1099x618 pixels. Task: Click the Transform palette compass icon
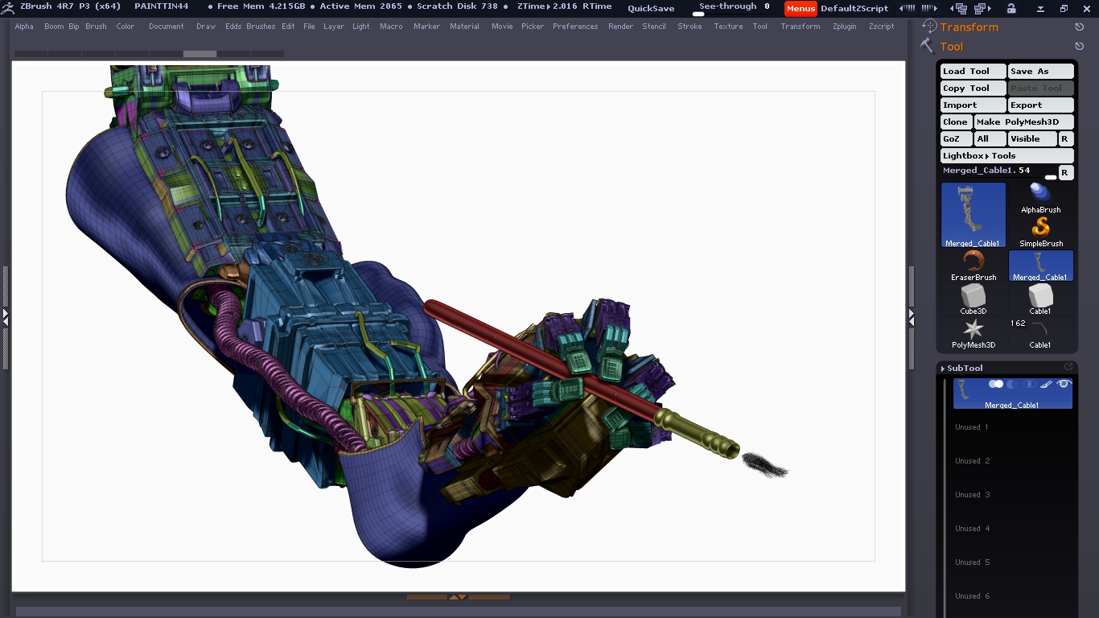(929, 27)
